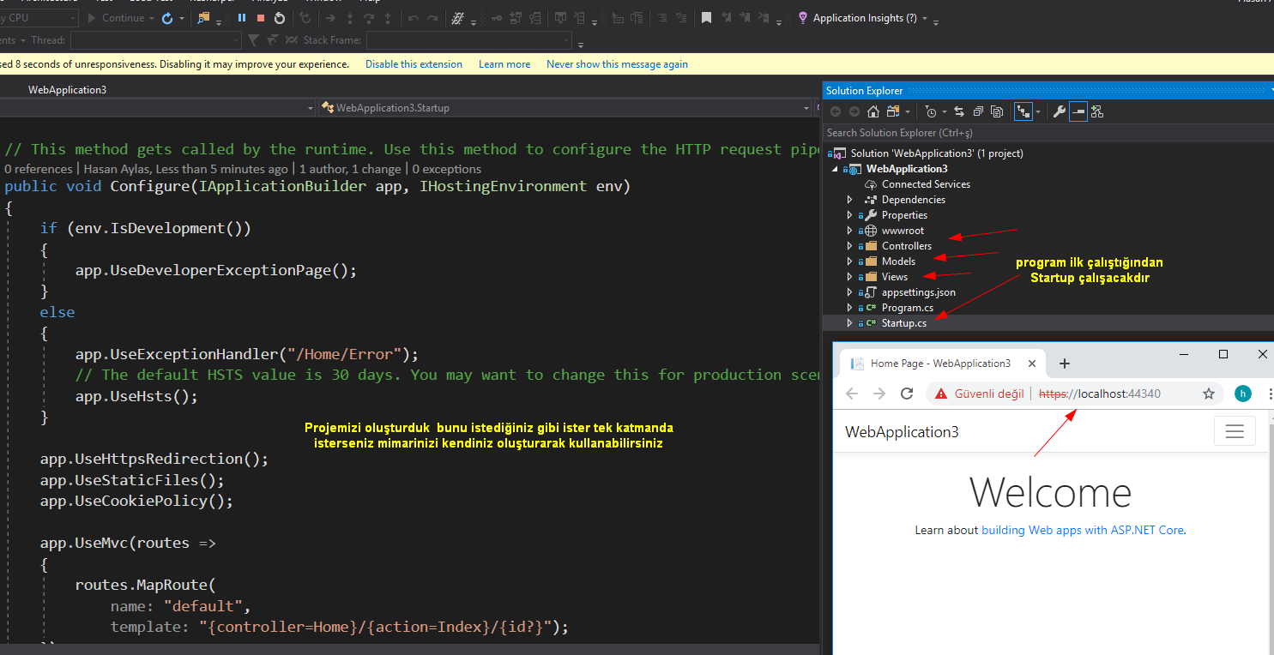Click the Search Solution Explorer field
The height and width of the screenshot is (655, 1274).
tap(1048, 133)
